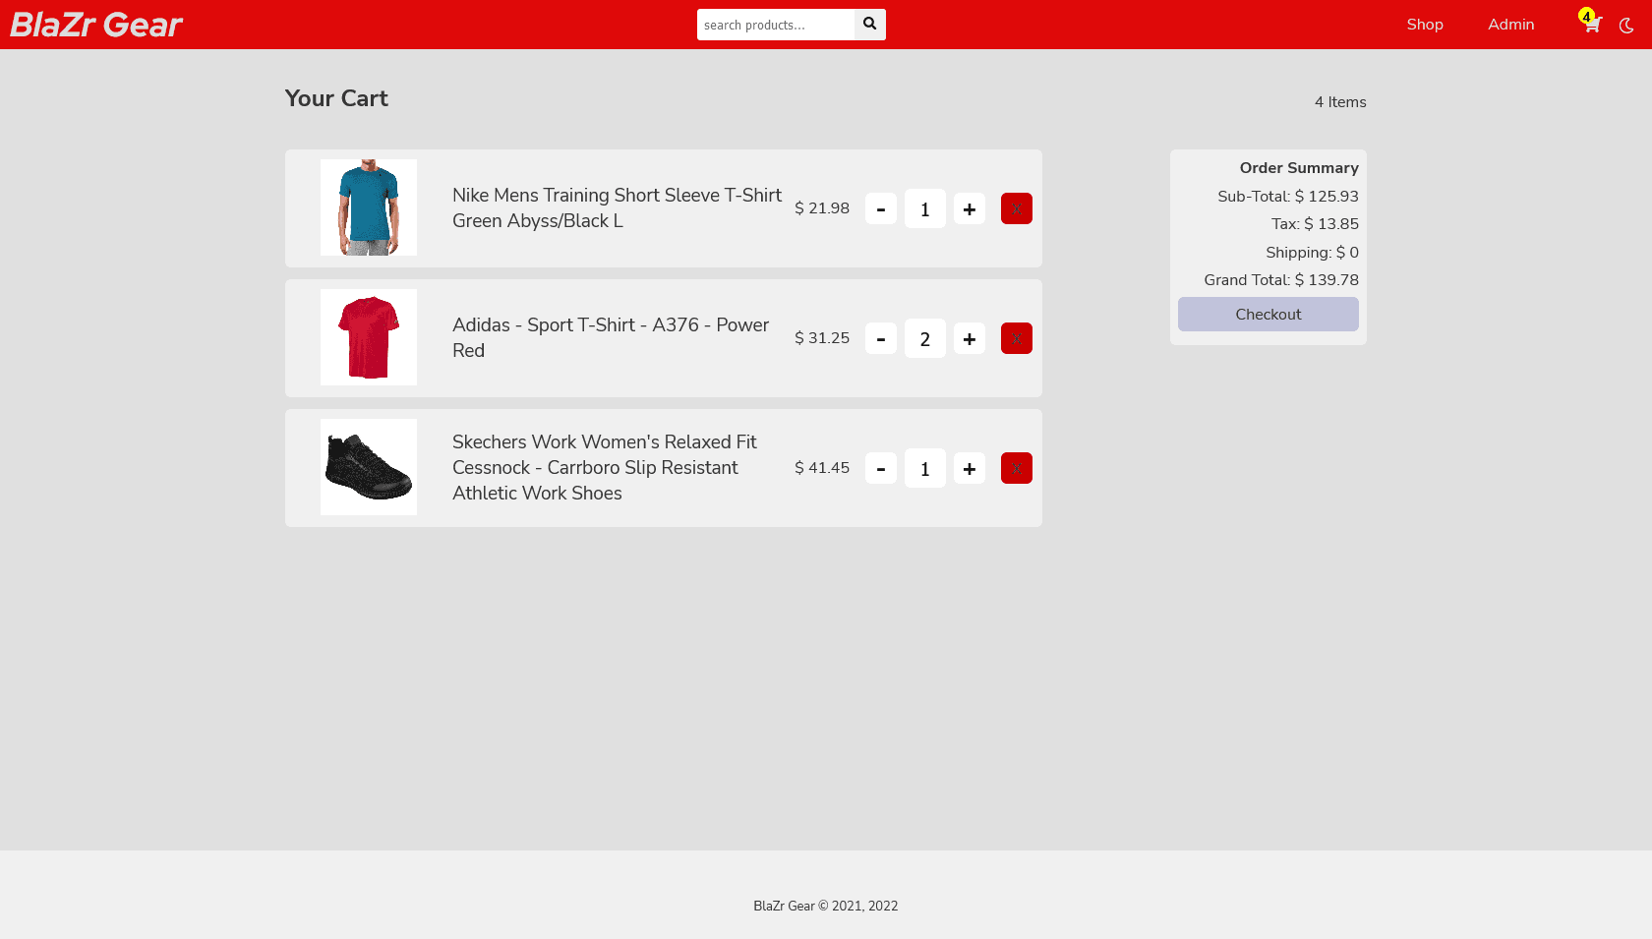Proceed with the Checkout button
This screenshot has height=939, width=1652.
coord(1268,315)
